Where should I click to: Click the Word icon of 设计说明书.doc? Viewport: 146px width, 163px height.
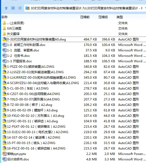[x=4, y=159]
